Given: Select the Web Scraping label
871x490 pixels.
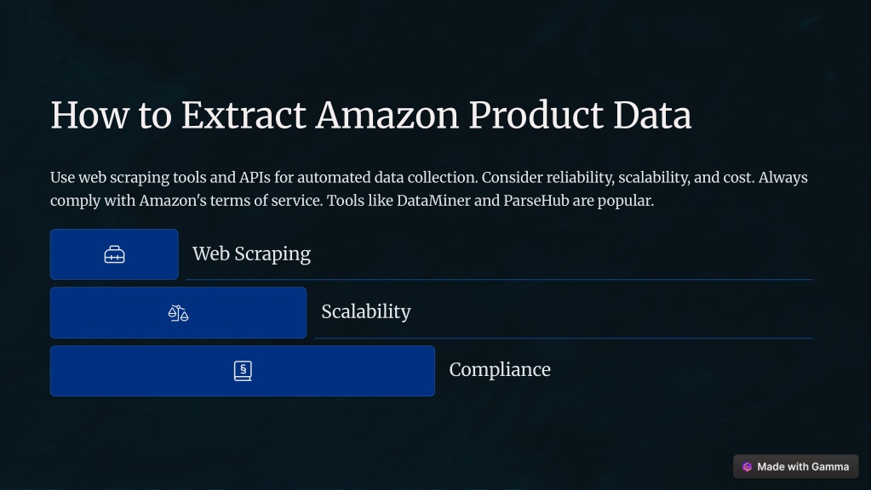Looking at the screenshot, I should pos(252,254).
